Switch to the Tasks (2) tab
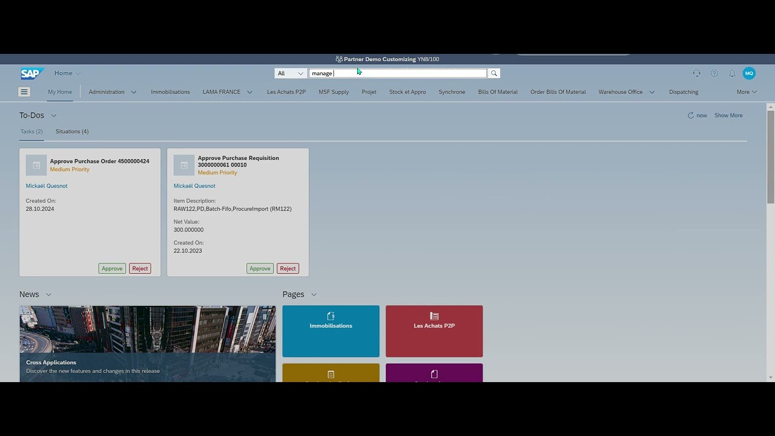775x436 pixels. 31,131
